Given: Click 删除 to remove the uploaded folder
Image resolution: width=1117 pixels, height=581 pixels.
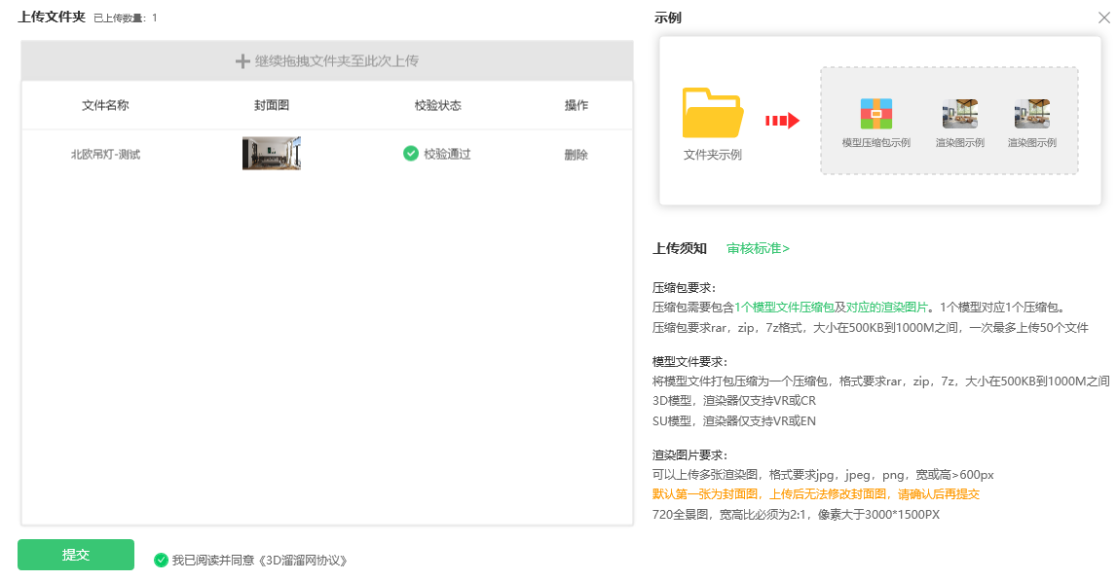Looking at the screenshot, I should pos(576,153).
